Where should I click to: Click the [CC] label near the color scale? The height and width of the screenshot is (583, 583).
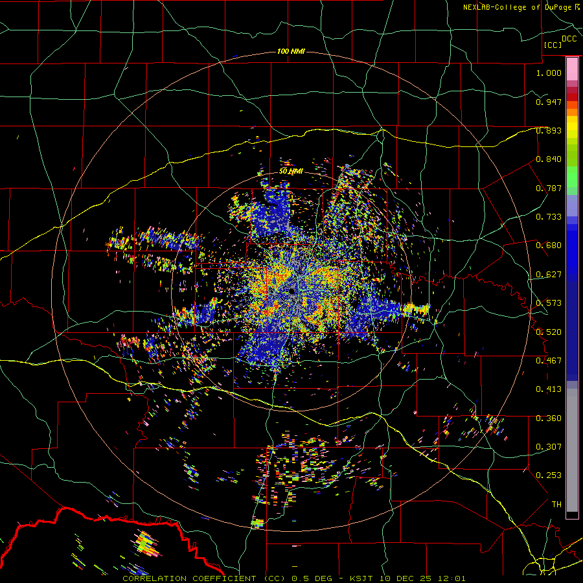click(553, 45)
